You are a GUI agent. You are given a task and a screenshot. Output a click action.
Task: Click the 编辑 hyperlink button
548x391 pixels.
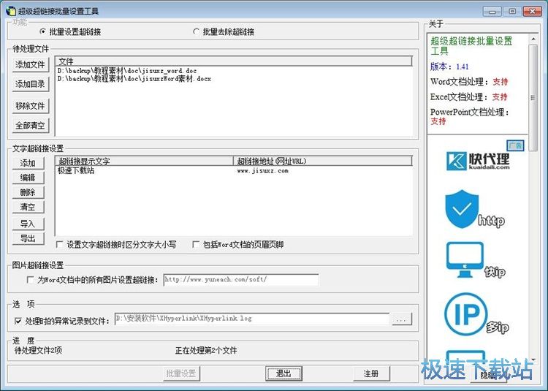pos(28,178)
